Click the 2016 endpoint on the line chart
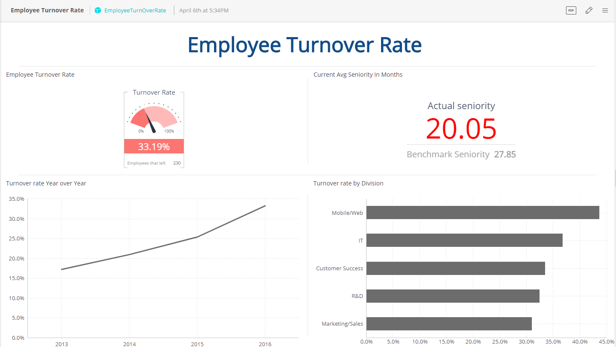 point(265,206)
